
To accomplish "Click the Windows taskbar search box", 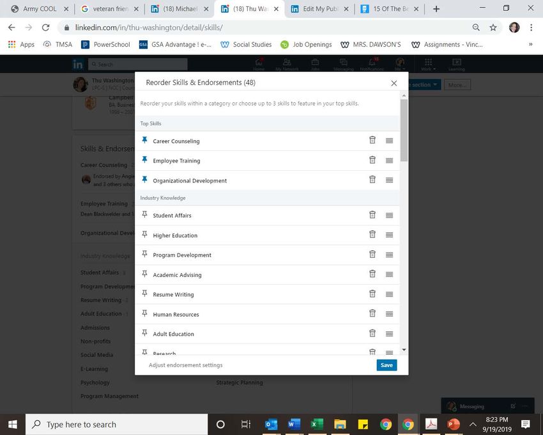I will [117, 424].
